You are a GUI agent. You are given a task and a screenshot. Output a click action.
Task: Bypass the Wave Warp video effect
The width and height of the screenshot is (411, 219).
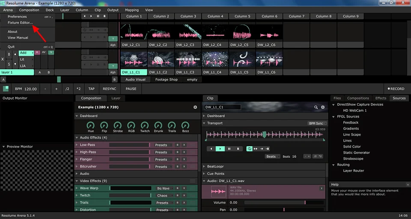click(177, 188)
